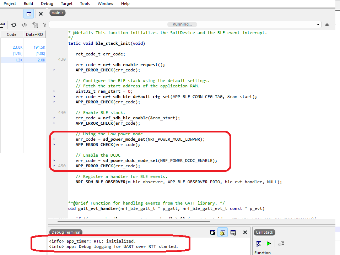The height and width of the screenshot is (255, 340).
Task: Toggle the highlighted window layout button
Action: (x=29, y=14)
